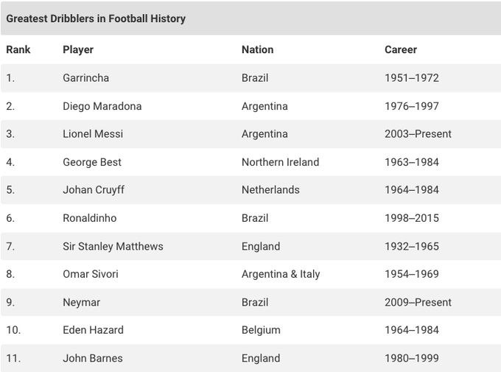Select the Netherlands nation cell
501x372 pixels.
point(270,190)
